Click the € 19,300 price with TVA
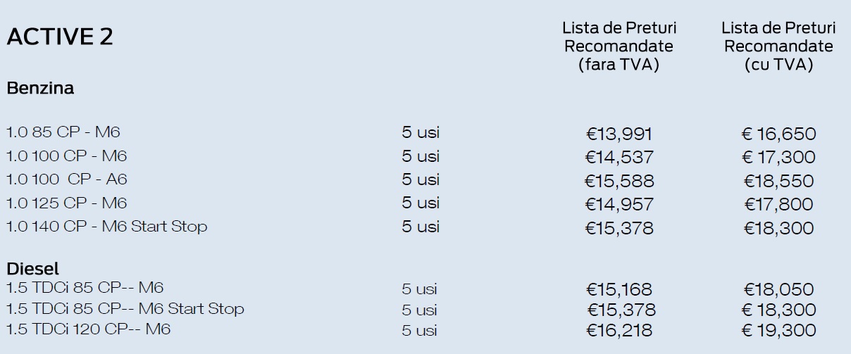 (x=778, y=330)
